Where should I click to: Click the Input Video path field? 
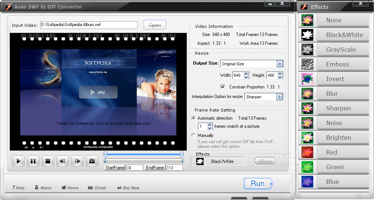point(89,25)
